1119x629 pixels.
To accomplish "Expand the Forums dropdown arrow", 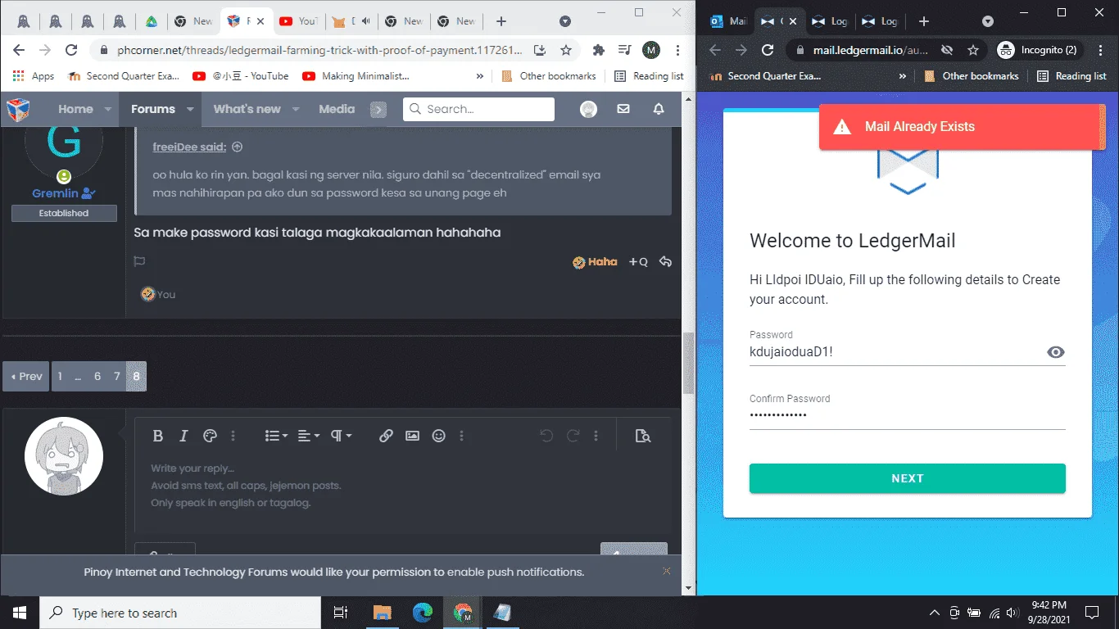I will coord(190,109).
